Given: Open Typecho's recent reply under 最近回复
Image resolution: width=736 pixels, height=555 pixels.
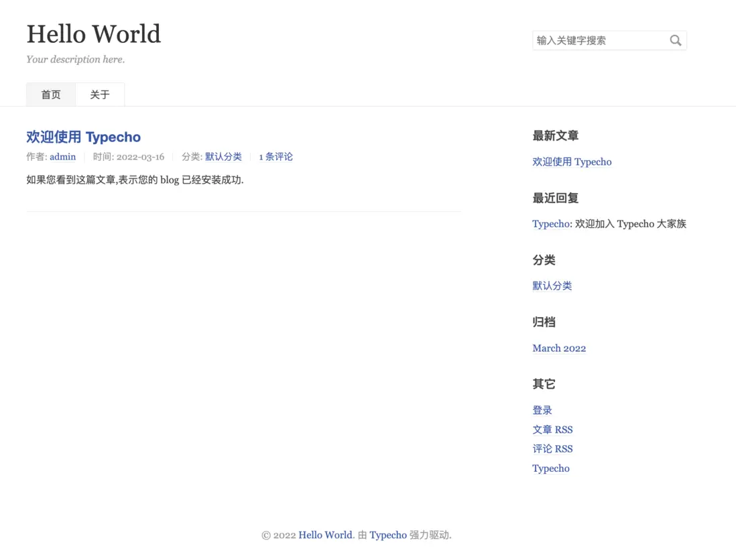Looking at the screenshot, I should 550,223.
